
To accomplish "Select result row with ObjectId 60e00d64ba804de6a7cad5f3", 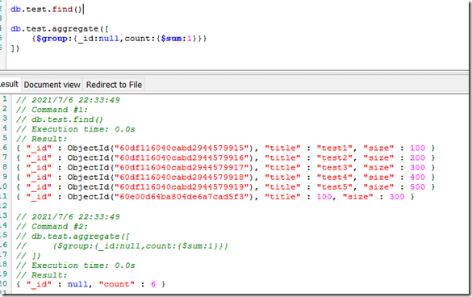I will pyautogui.click(x=215, y=197).
